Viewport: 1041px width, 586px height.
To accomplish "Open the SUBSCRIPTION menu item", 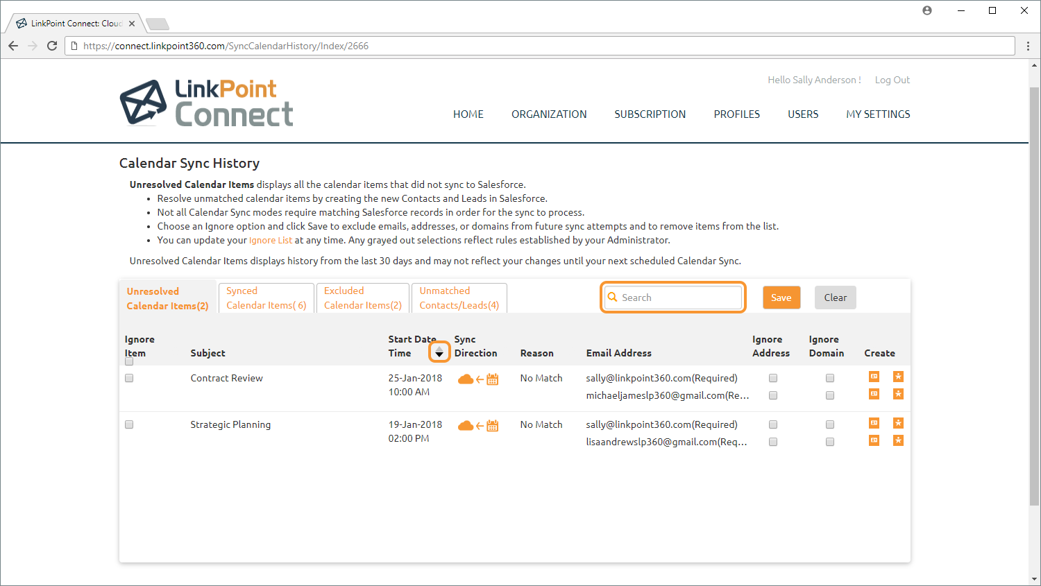I will point(650,114).
